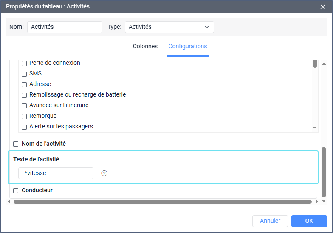Switch to the Colonnes tab
Viewport: 333px width, 233px height.
click(x=145, y=46)
